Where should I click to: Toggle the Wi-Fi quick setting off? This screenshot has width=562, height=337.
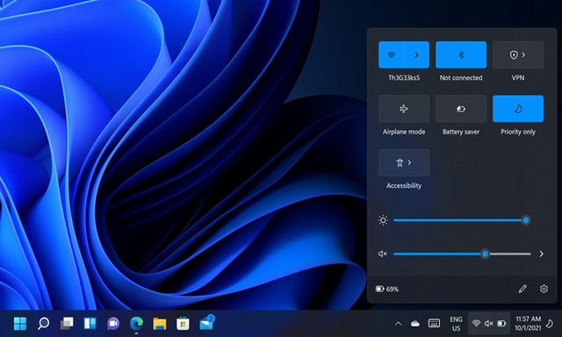pos(391,54)
